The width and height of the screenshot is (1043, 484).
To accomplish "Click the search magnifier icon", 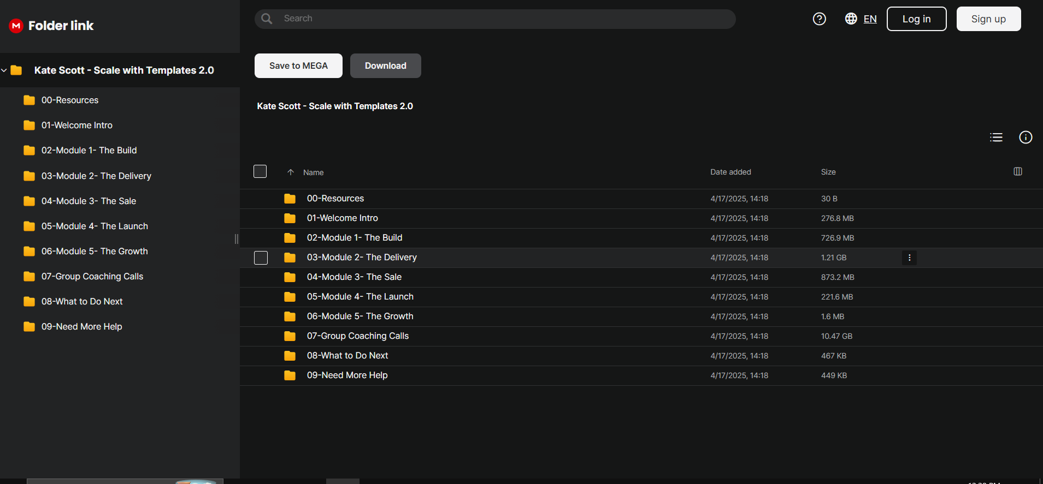I will coord(267,19).
